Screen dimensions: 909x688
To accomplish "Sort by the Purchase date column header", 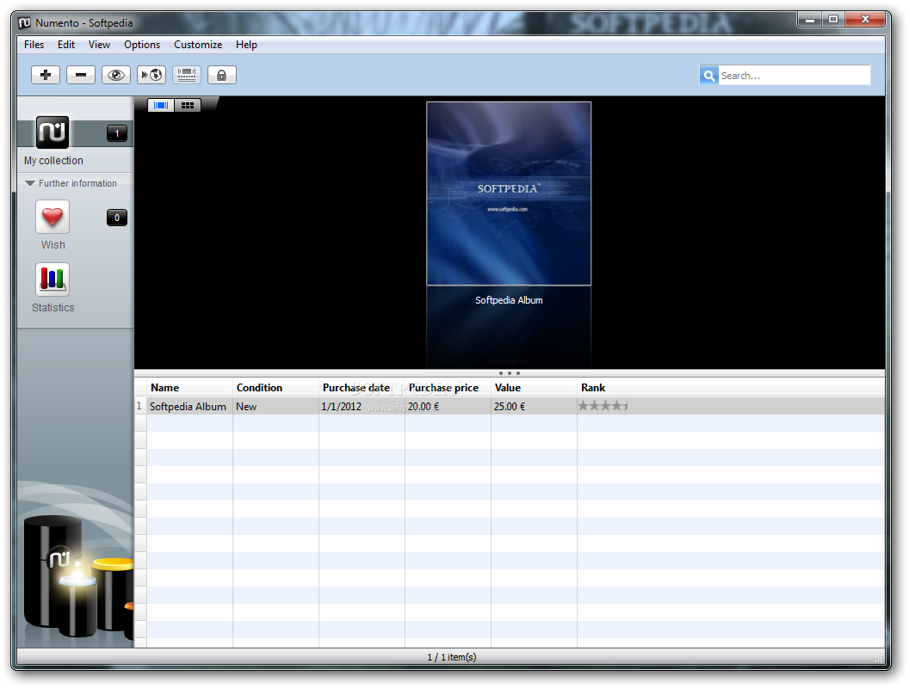I will coord(362,388).
